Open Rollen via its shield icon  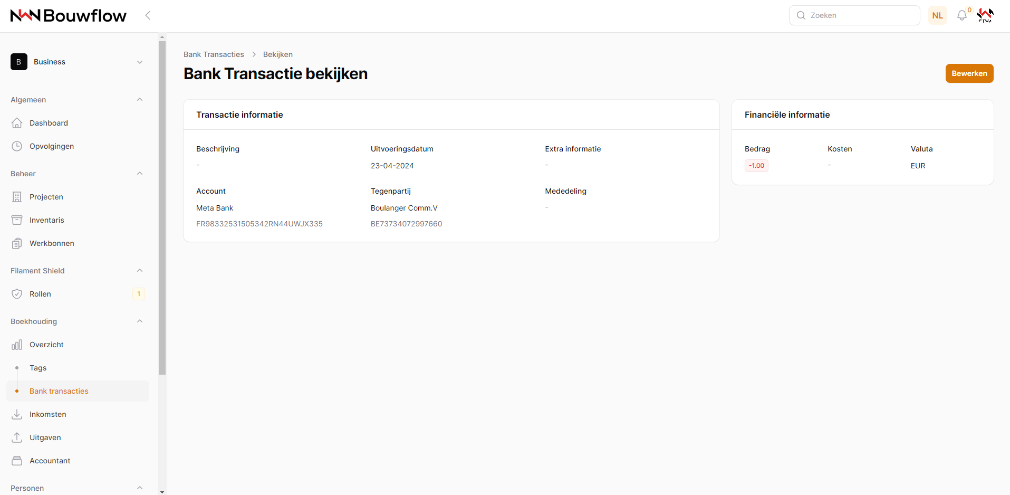click(x=17, y=294)
